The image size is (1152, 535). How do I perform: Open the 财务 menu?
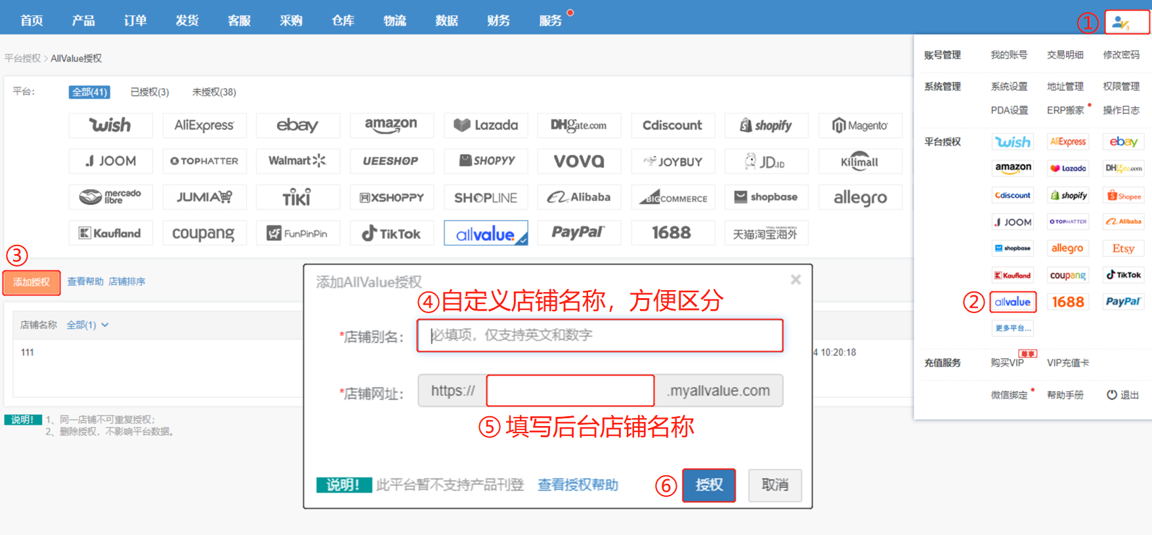[498, 20]
